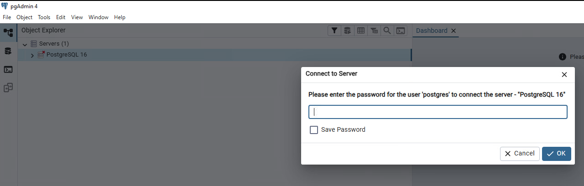Open the Tools menu
Screen dimensions: 584x186
[44, 17]
